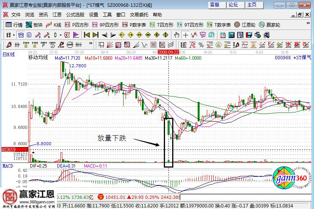
Task: Open the P四方形 square tool
Action: (77, 25)
